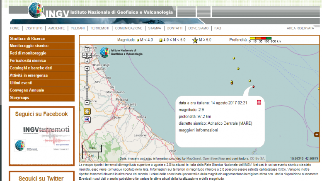Pan the map up with arrow
The image size is (322, 181).
(87, 49)
